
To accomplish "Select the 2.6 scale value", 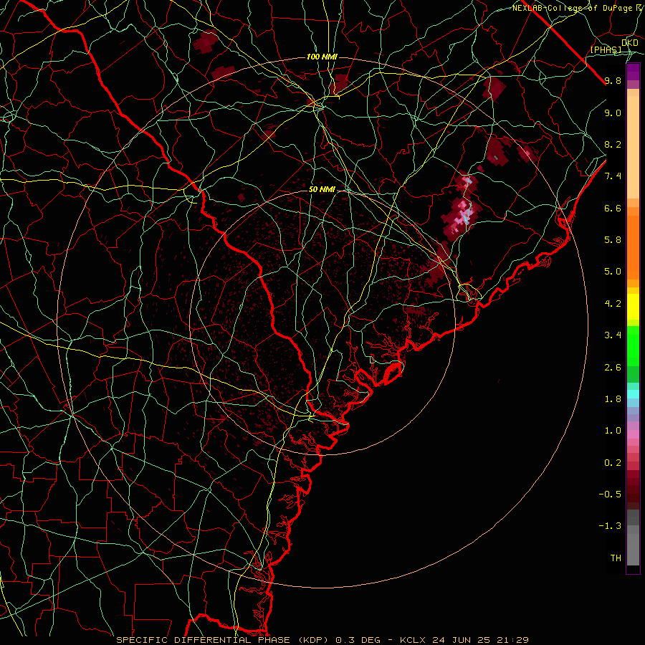I will pyautogui.click(x=613, y=368).
